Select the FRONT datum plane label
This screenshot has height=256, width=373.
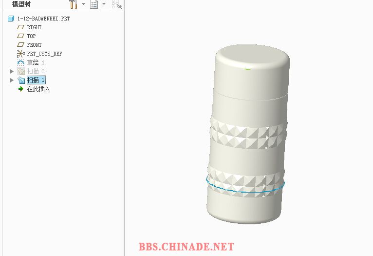[x=34, y=45]
